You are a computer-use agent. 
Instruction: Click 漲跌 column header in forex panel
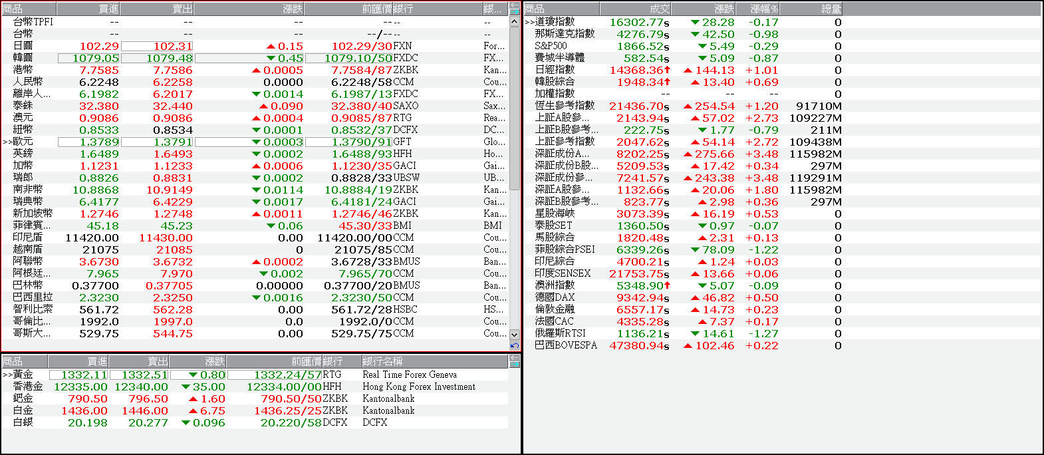coord(249,9)
